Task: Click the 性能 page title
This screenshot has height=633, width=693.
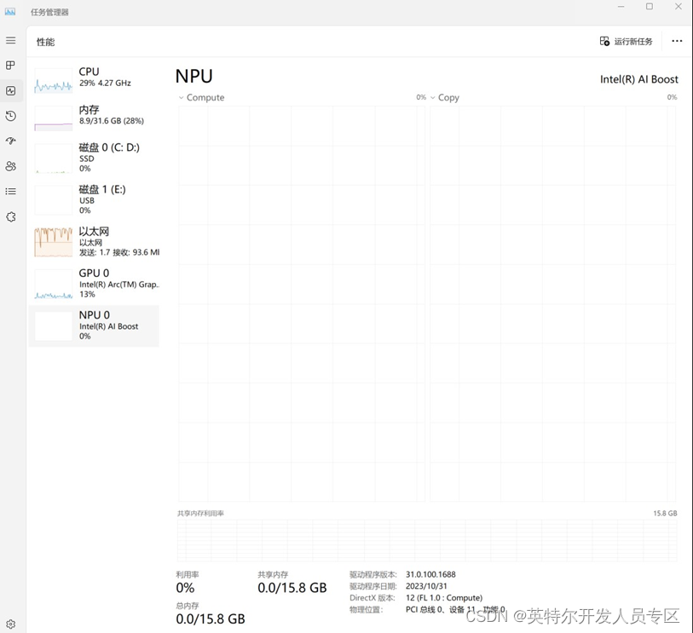Action: point(45,42)
